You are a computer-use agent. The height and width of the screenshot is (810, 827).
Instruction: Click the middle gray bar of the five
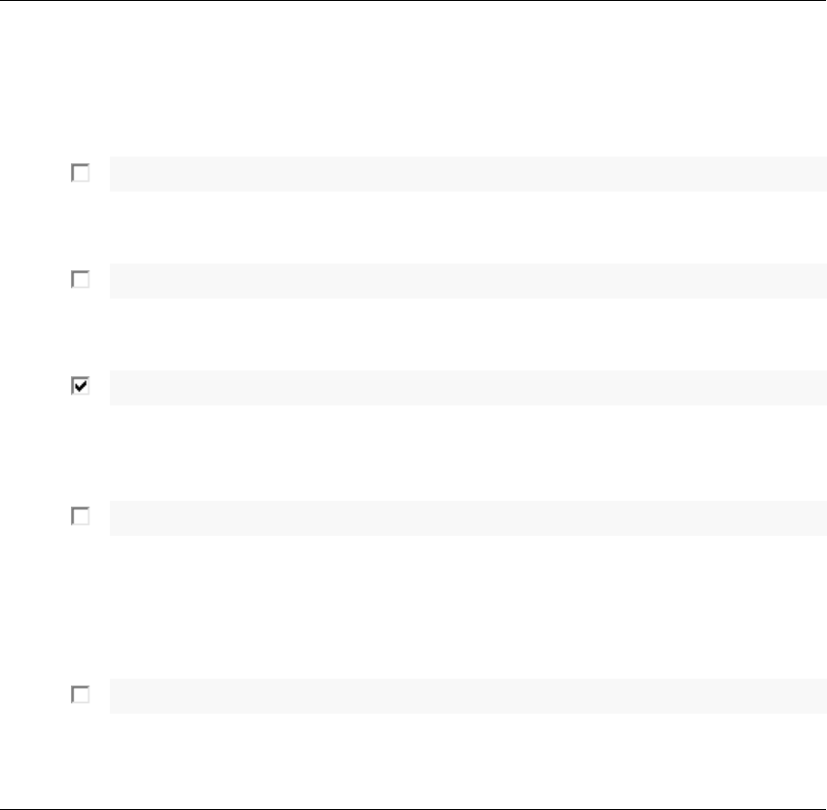[466, 387]
